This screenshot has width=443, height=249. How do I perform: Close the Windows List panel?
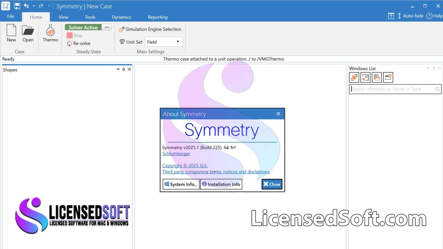pos(439,68)
